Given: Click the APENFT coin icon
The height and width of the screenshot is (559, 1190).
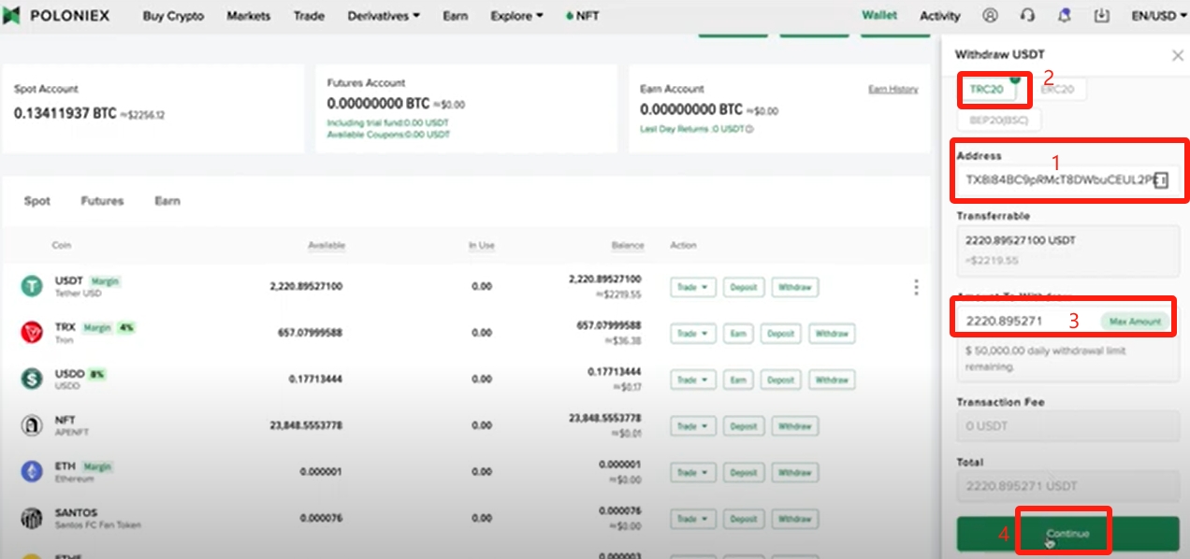Looking at the screenshot, I should click(x=32, y=425).
